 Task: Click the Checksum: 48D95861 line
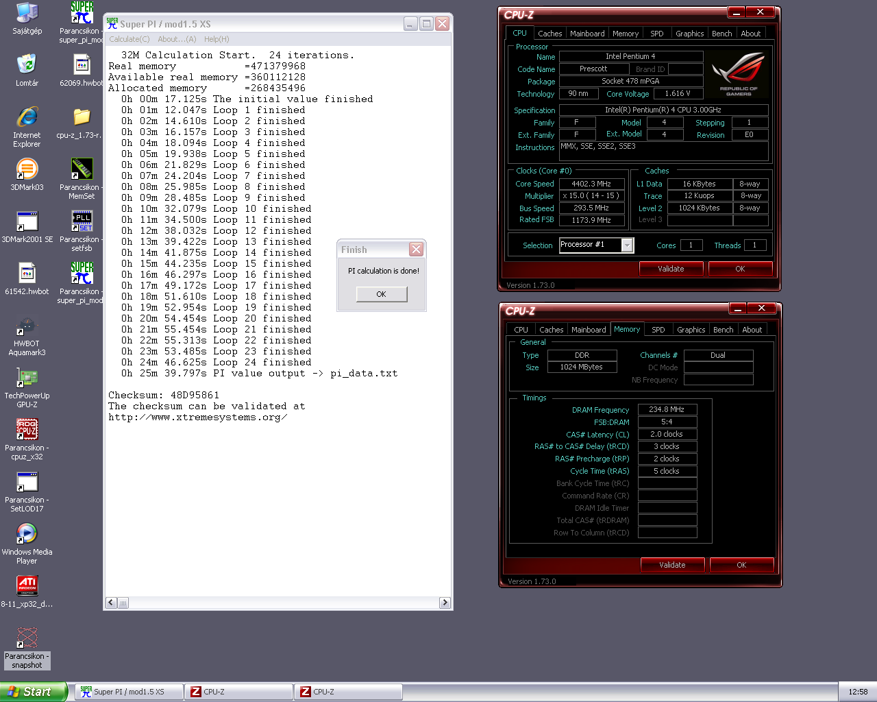(x=164, y=395)
